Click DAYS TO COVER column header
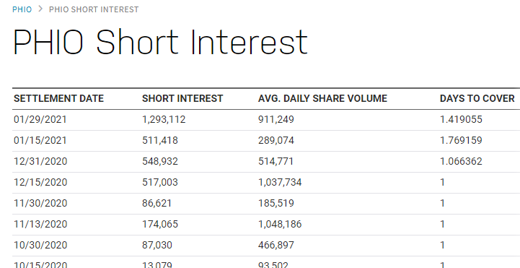This screenshot has height=268, width=520. tap(477, 99)
